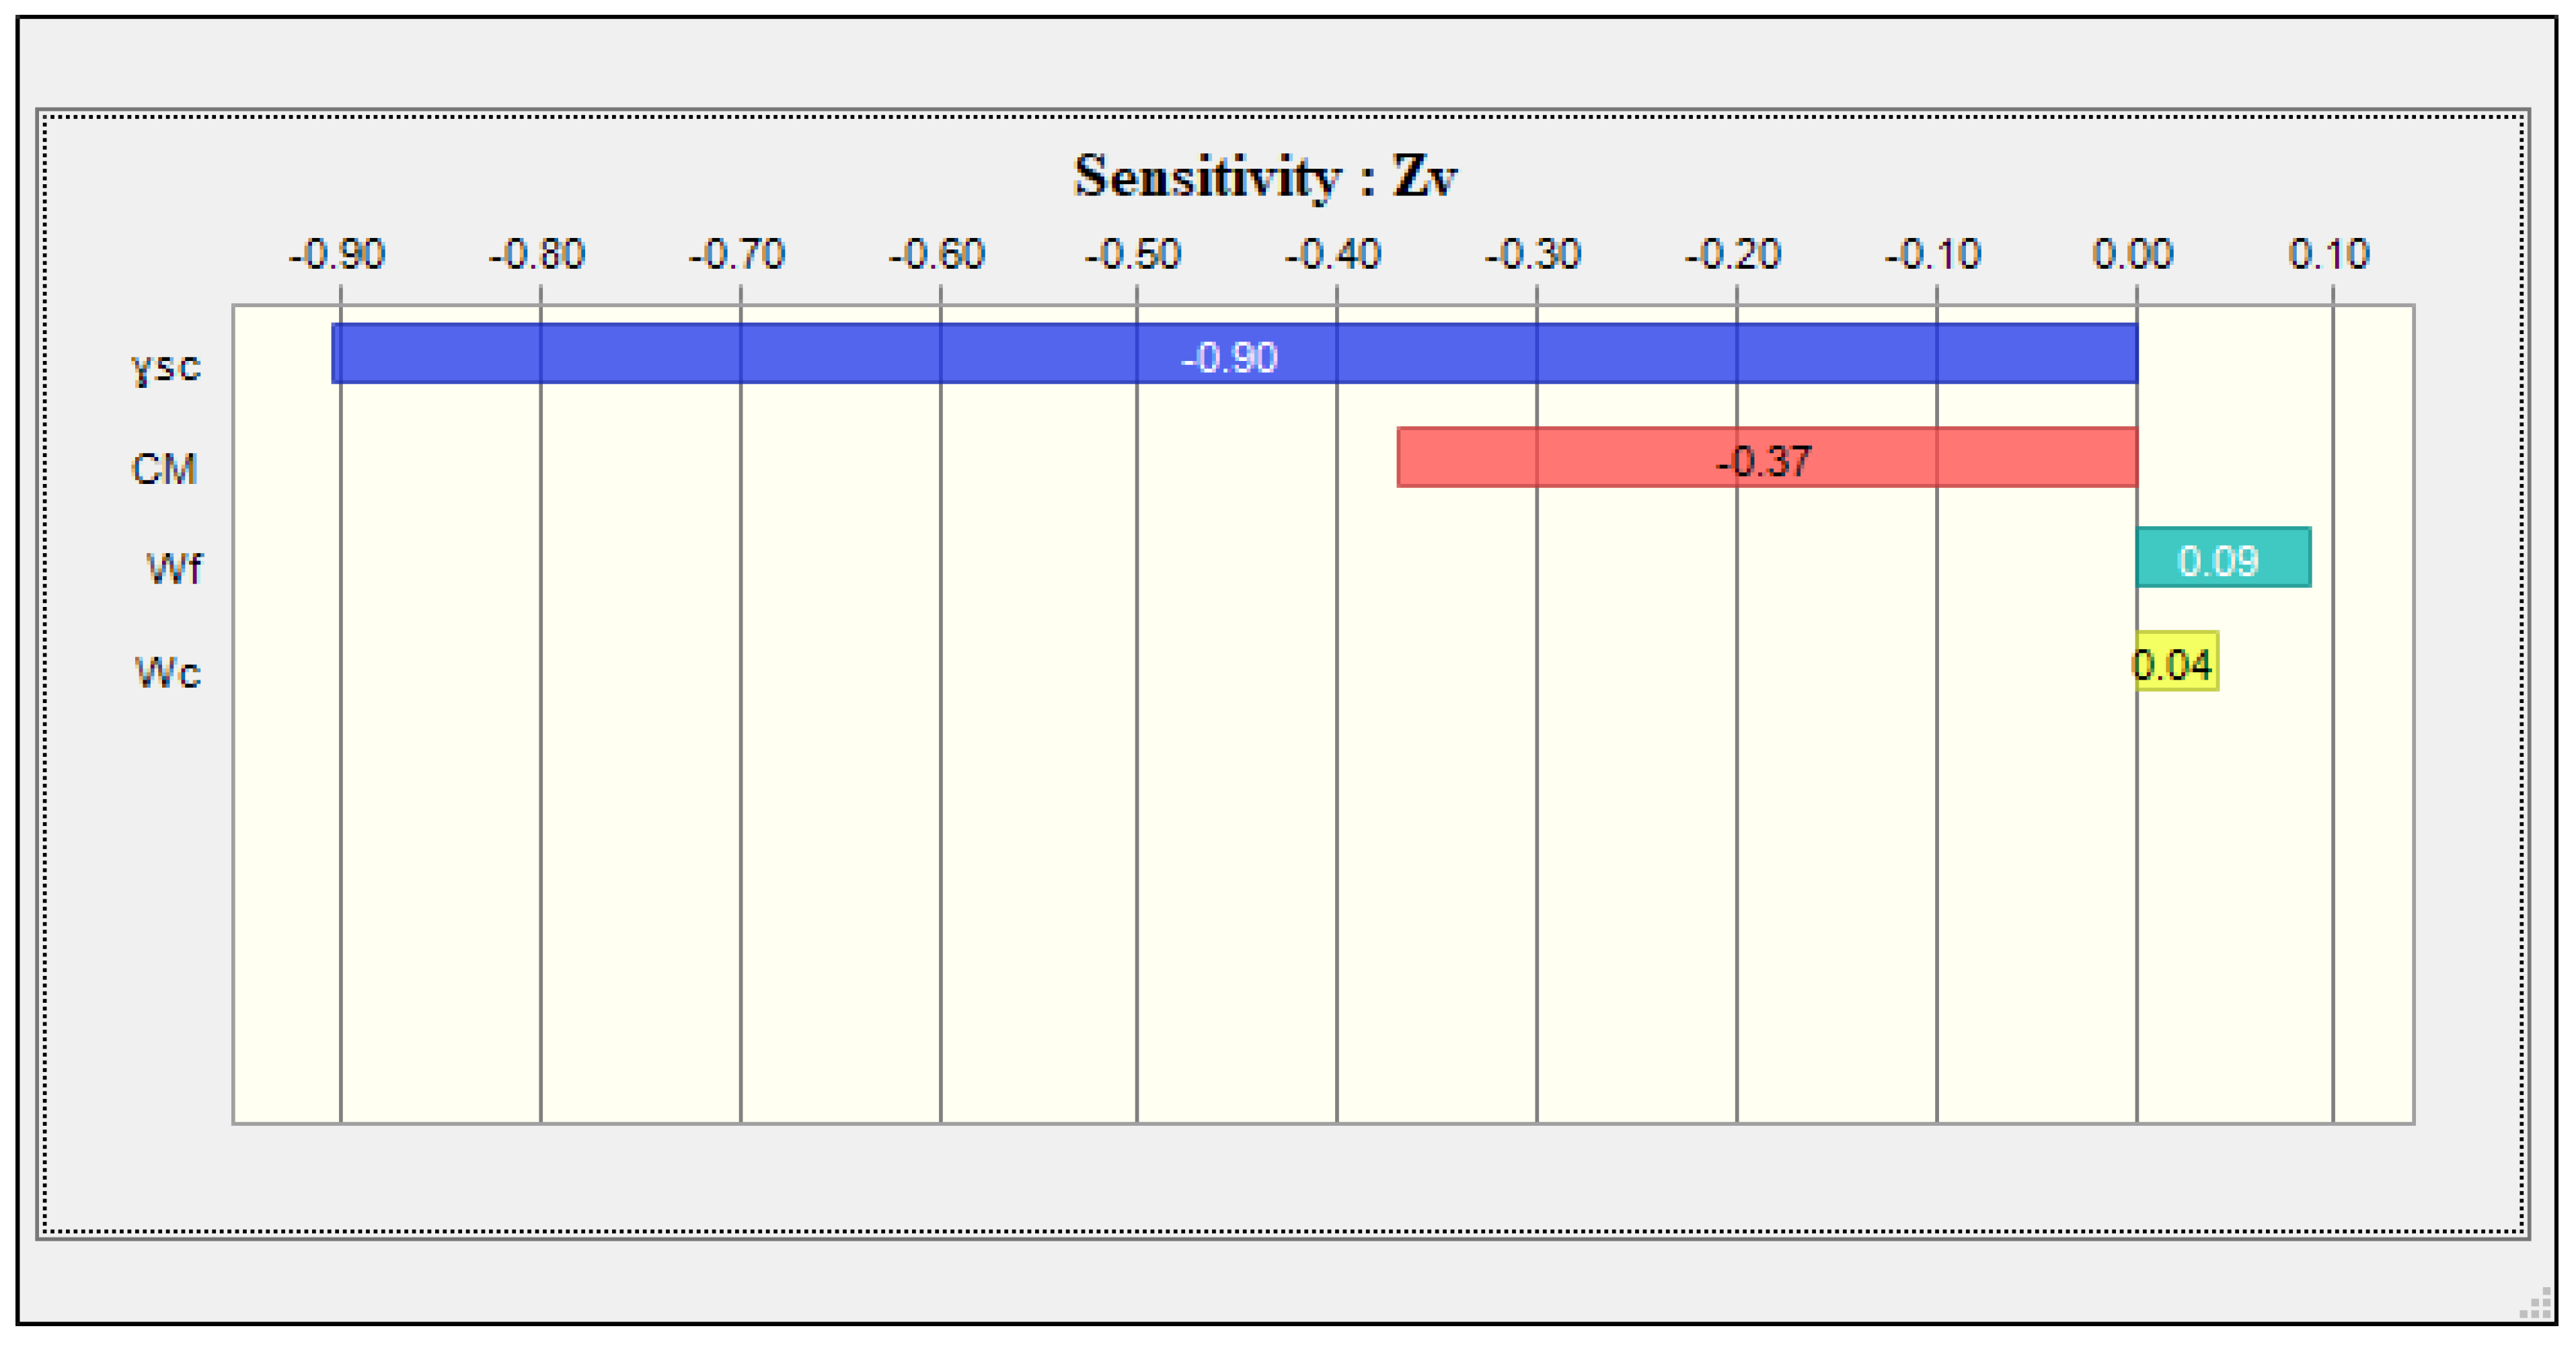This screenshot has height=1347, width=2576.
Task: Select the yellow Wc sensitivity bar
Action: [x=2176, y=661]
